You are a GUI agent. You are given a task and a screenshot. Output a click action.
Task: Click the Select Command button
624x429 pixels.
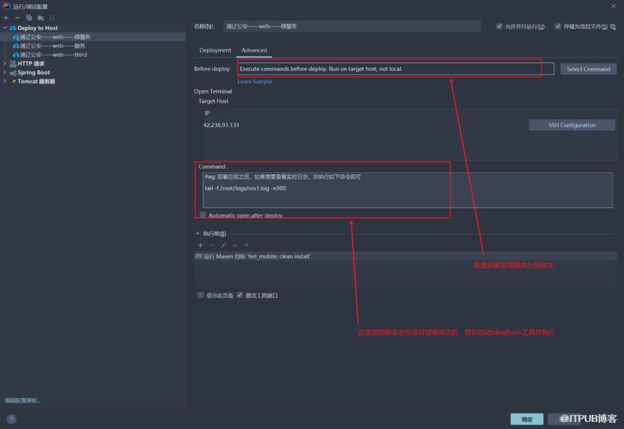coord(588,69)
